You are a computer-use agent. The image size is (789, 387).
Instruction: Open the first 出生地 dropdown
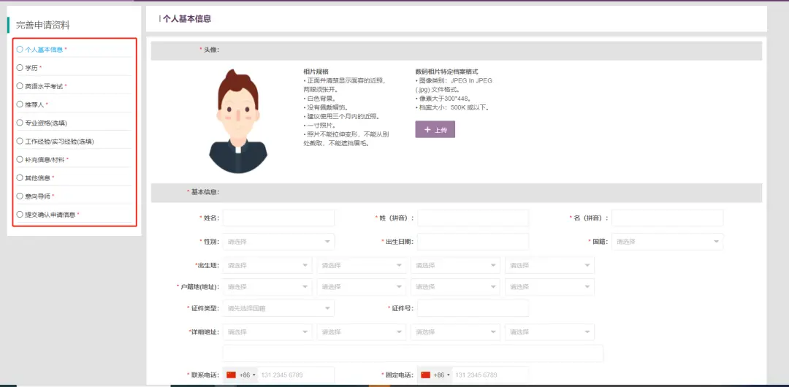(267, 265)
